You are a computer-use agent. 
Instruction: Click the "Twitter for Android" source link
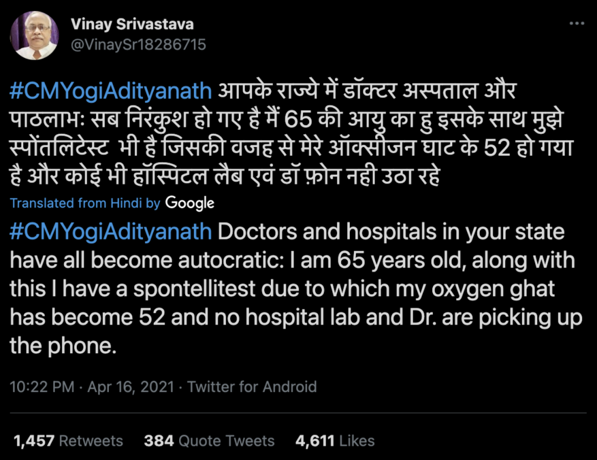click(x=252, y=386)
